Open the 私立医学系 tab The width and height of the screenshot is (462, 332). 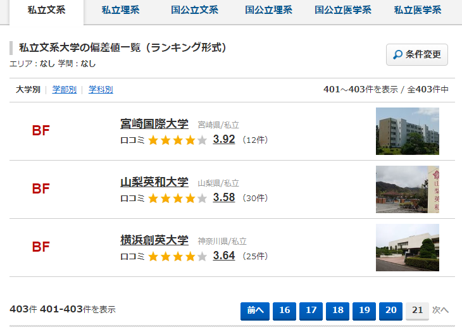(x=418, y=10)
